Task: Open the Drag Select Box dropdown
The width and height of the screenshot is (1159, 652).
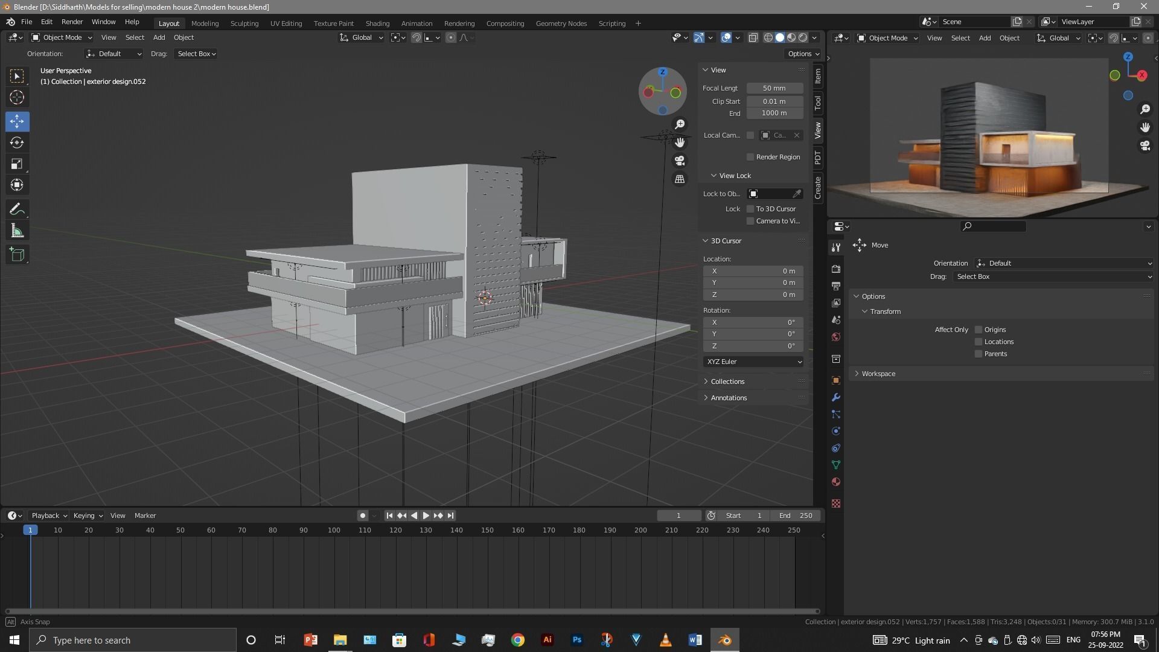Action: (x=196, y=54)
